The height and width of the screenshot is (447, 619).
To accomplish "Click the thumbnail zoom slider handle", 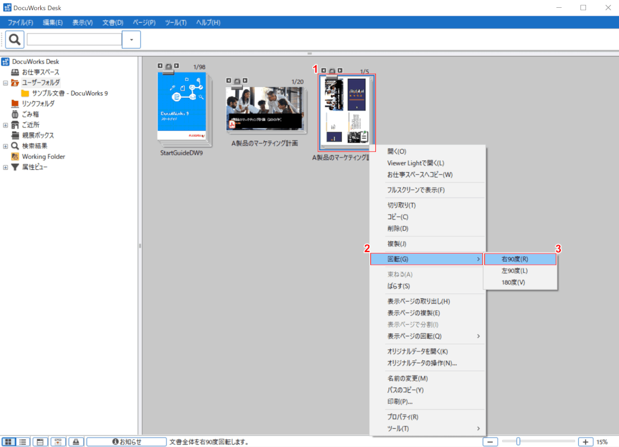I will tap(518, 441).
